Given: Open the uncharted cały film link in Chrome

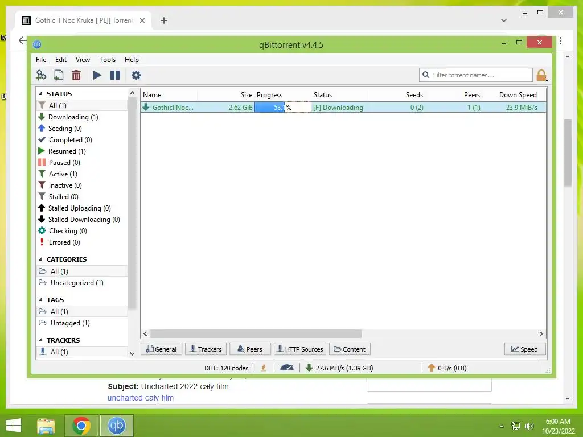Looking at the screenshot, I should tap(141, 398).
